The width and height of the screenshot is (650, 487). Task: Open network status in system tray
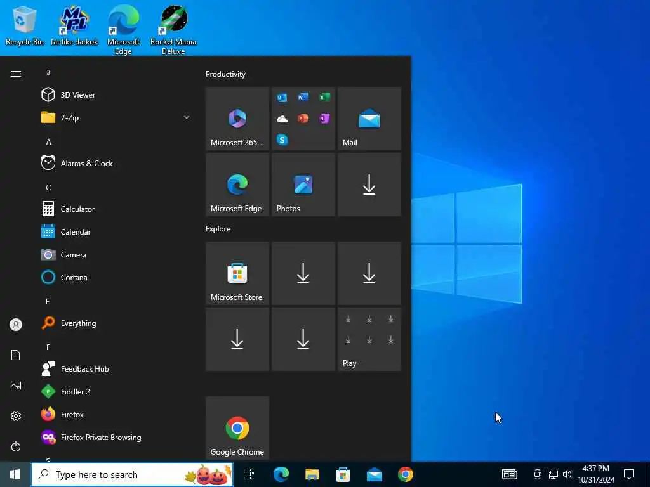pos(553,474)
